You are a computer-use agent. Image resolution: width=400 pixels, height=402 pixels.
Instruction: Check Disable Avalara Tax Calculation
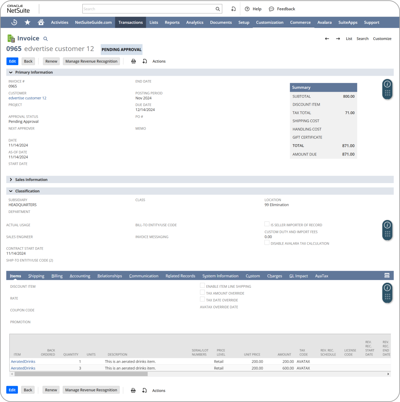pyautogui.click(x=267, y=242)
